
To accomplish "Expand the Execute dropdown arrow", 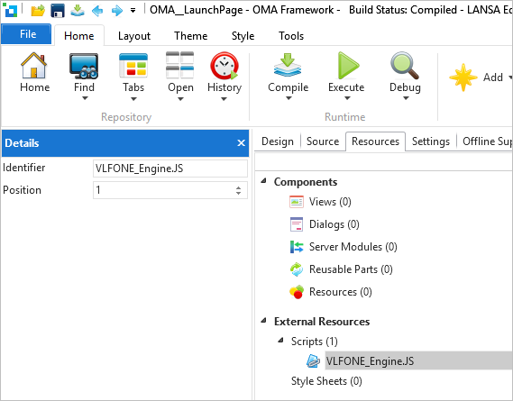I will [347, 98].
